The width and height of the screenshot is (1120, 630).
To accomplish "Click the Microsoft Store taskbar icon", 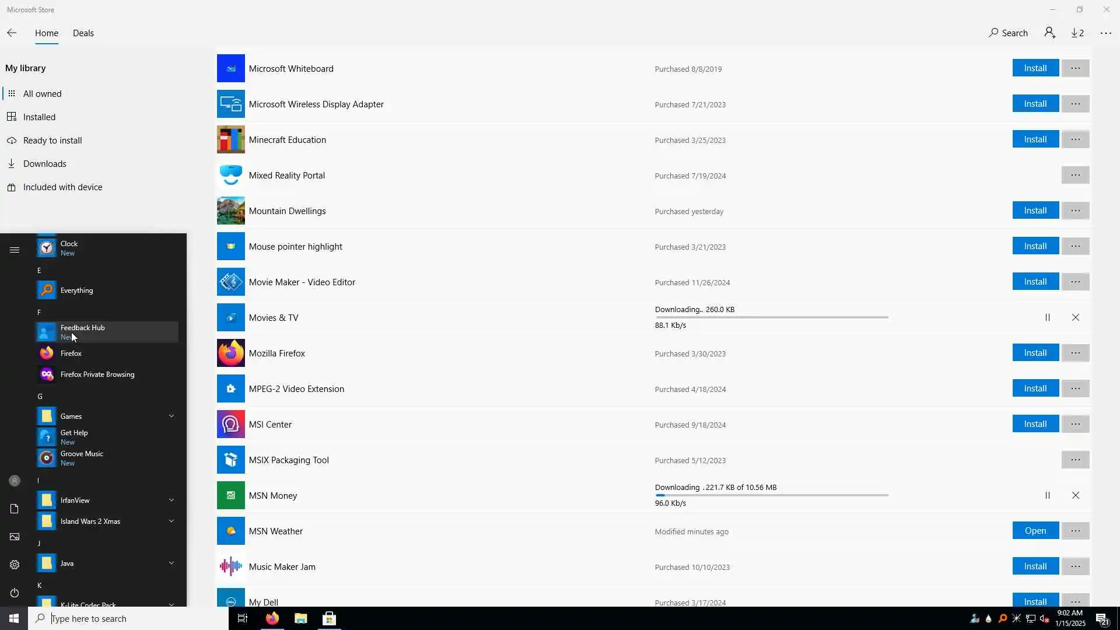I will pos(329,618).
